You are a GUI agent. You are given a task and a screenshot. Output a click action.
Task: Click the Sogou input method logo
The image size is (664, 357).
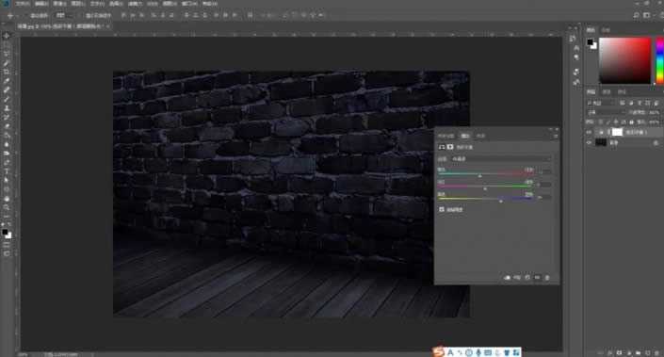point(439,352)
